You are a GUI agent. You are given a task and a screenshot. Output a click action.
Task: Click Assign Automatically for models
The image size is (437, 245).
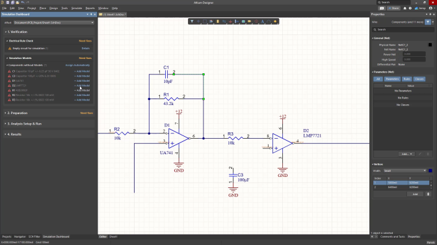(77, 65)
